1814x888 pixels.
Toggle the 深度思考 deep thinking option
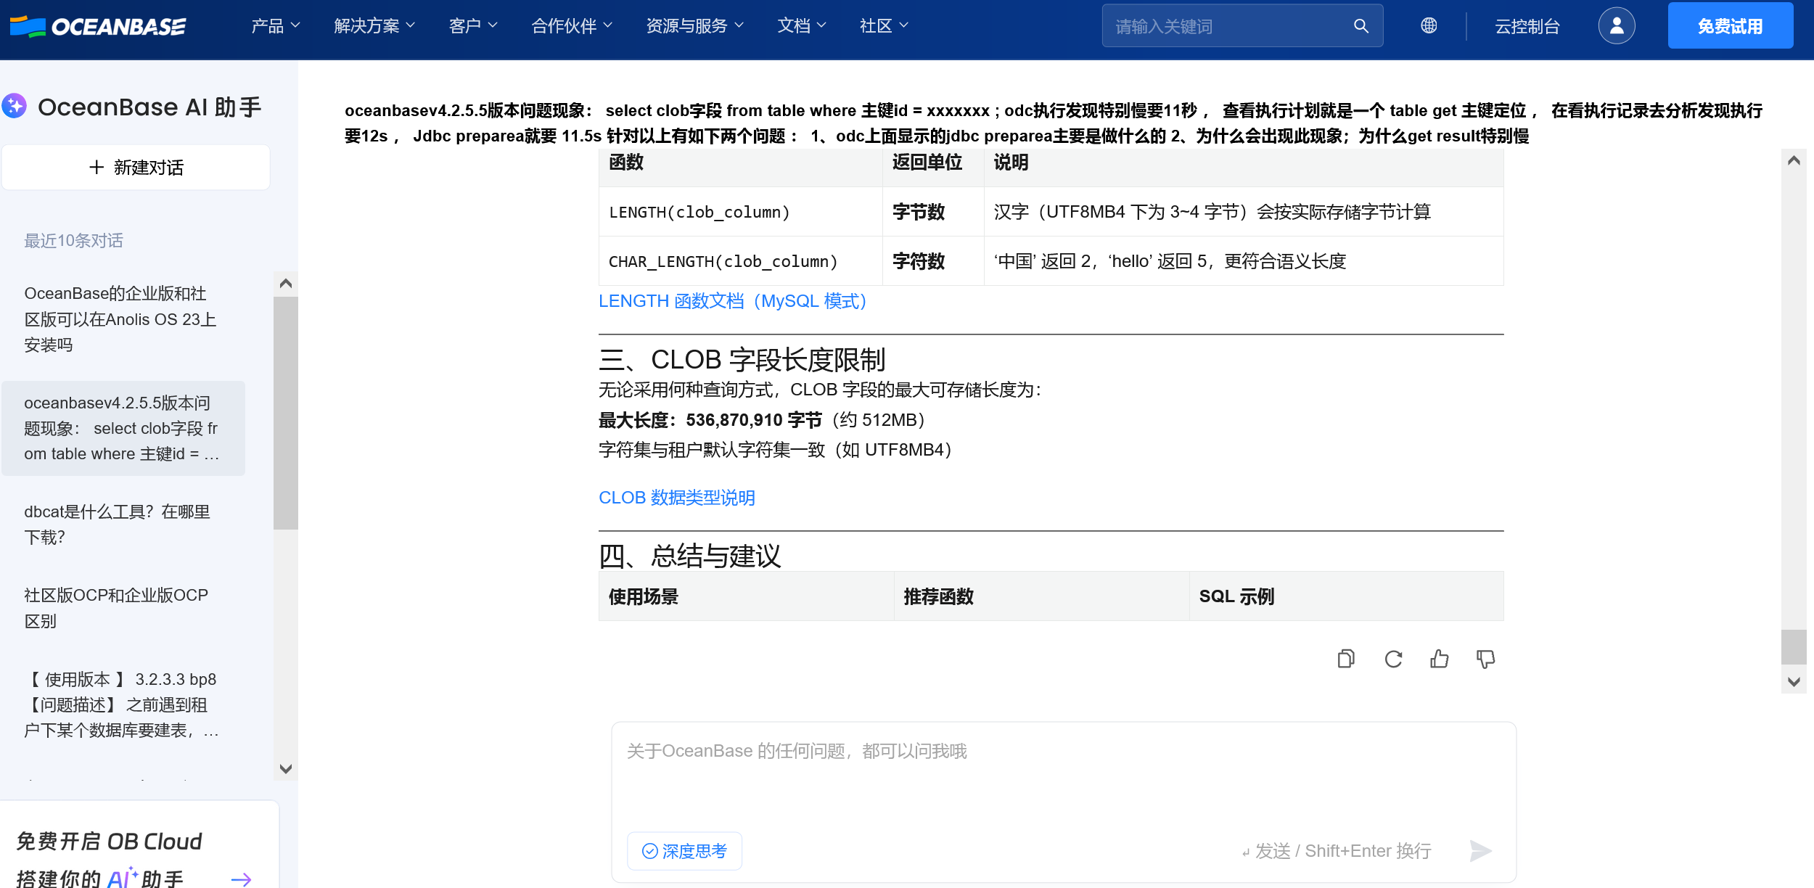tap(684, 851)
